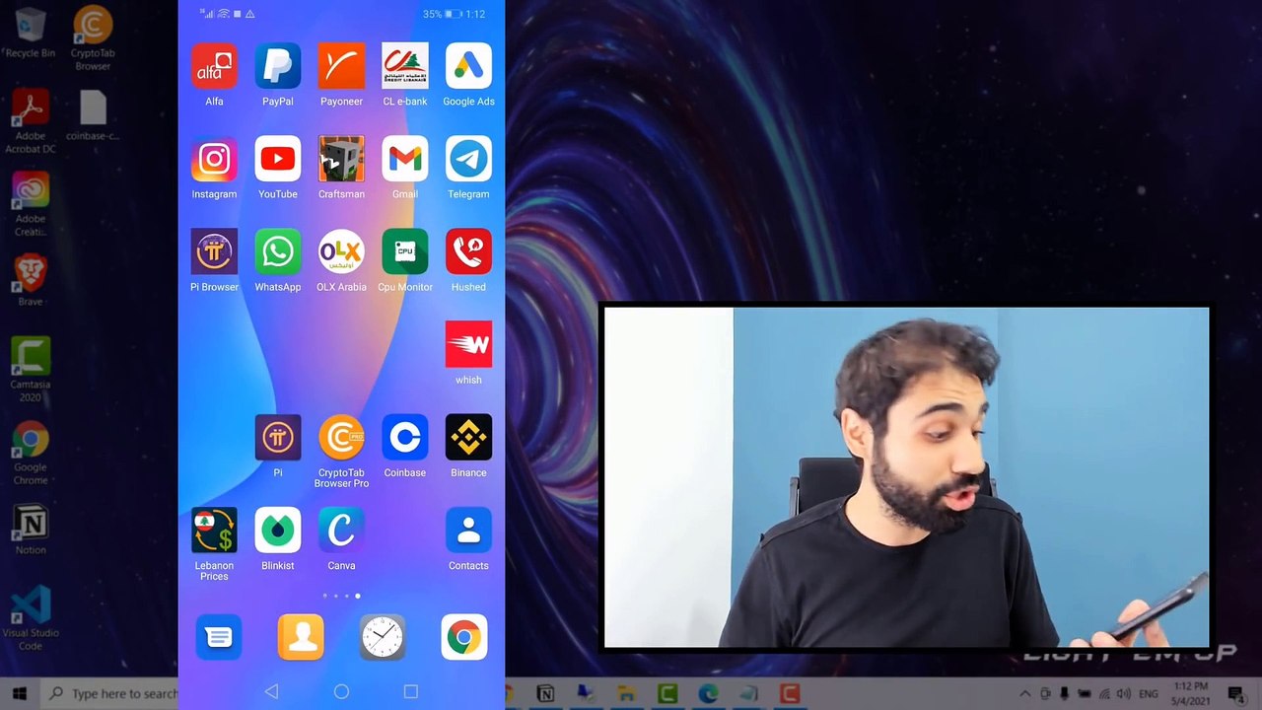1262x710 pixels.
Task: Open Messages app in phone dock
Action: click(x=219, y=637)
